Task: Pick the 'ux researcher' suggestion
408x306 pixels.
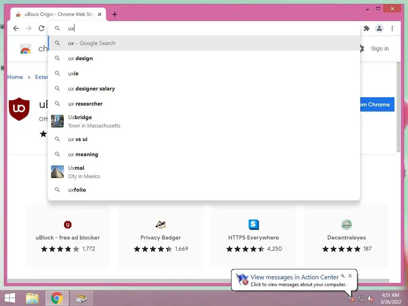Action: tap(204, 104)
